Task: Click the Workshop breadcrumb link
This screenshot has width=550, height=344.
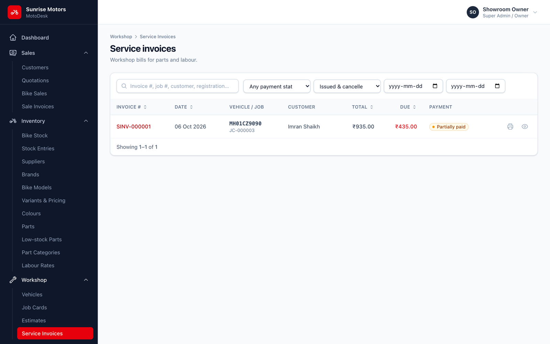Action: tap(121, 36)
